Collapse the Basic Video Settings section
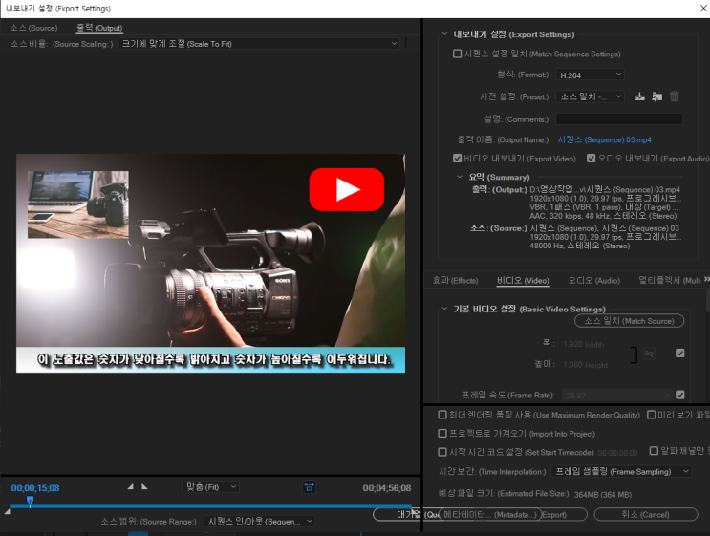 pyautogui.click(x=444, y=309)
